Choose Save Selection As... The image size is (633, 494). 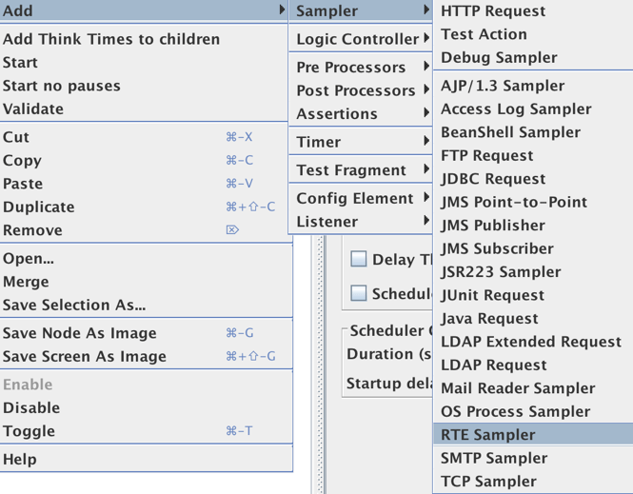[x=147, y=306]
